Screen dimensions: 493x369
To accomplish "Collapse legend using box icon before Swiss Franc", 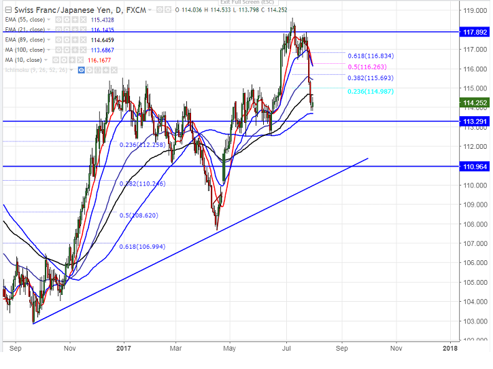I will [x=8, y=10].
